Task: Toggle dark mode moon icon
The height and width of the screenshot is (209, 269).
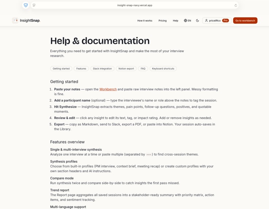Action: tap(197, 20)
